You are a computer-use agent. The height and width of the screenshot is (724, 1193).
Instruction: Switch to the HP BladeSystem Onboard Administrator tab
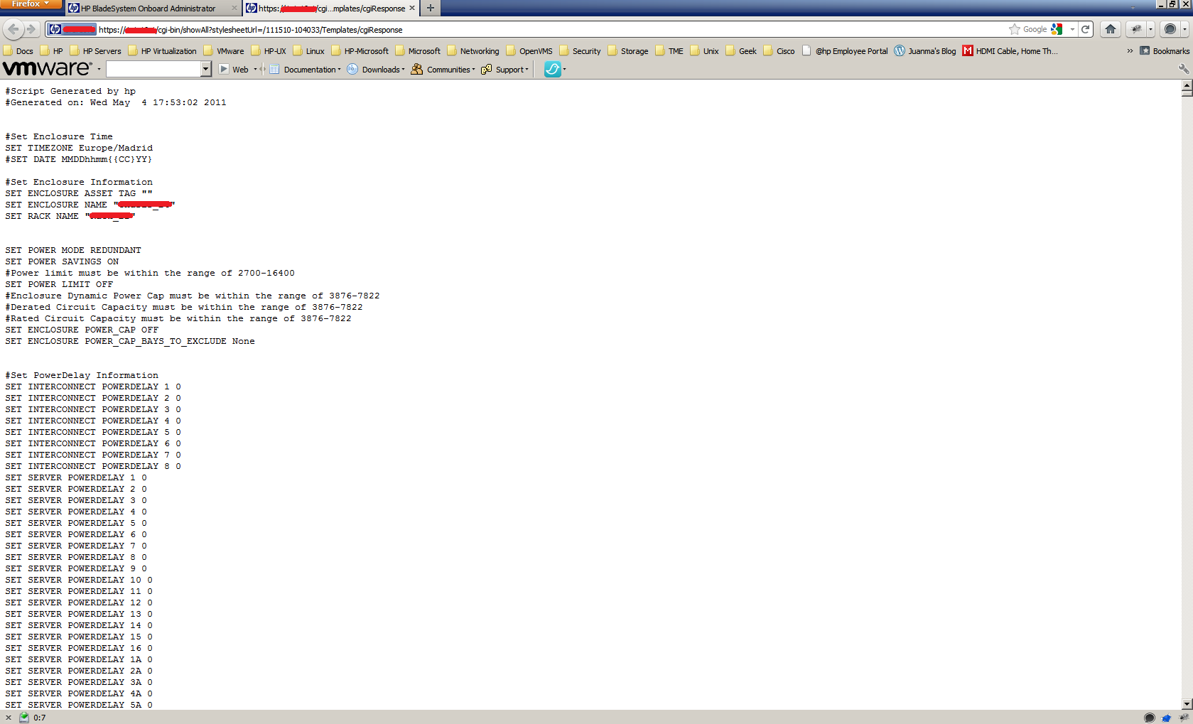pos(148,9)
